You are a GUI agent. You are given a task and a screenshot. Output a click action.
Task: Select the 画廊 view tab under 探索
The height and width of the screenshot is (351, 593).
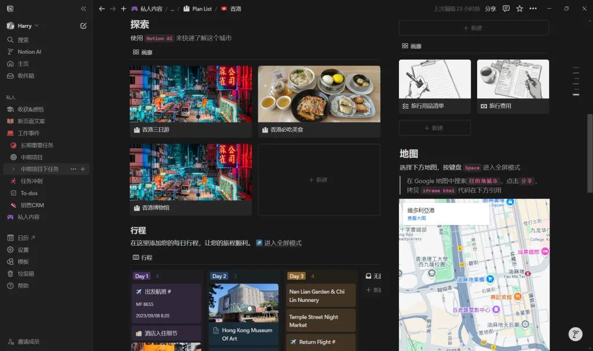(x=142, y=52)
